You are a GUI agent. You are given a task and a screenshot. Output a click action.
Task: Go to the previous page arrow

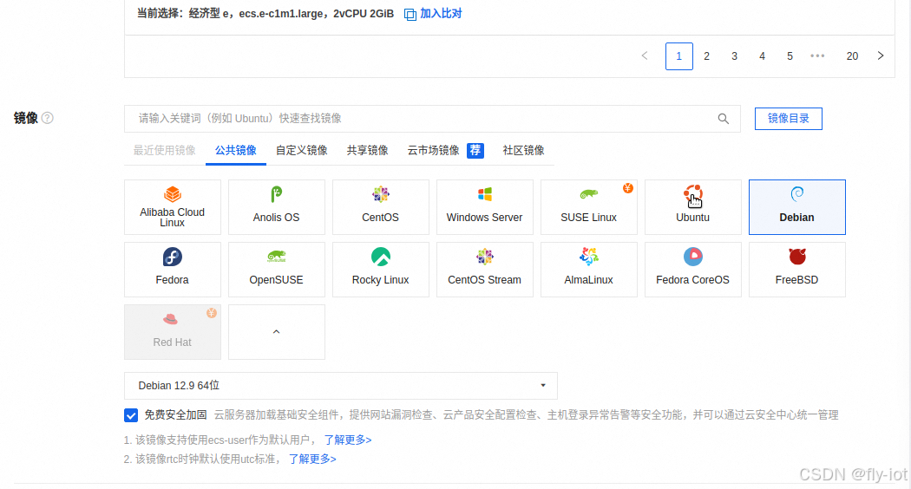(645, 56)
